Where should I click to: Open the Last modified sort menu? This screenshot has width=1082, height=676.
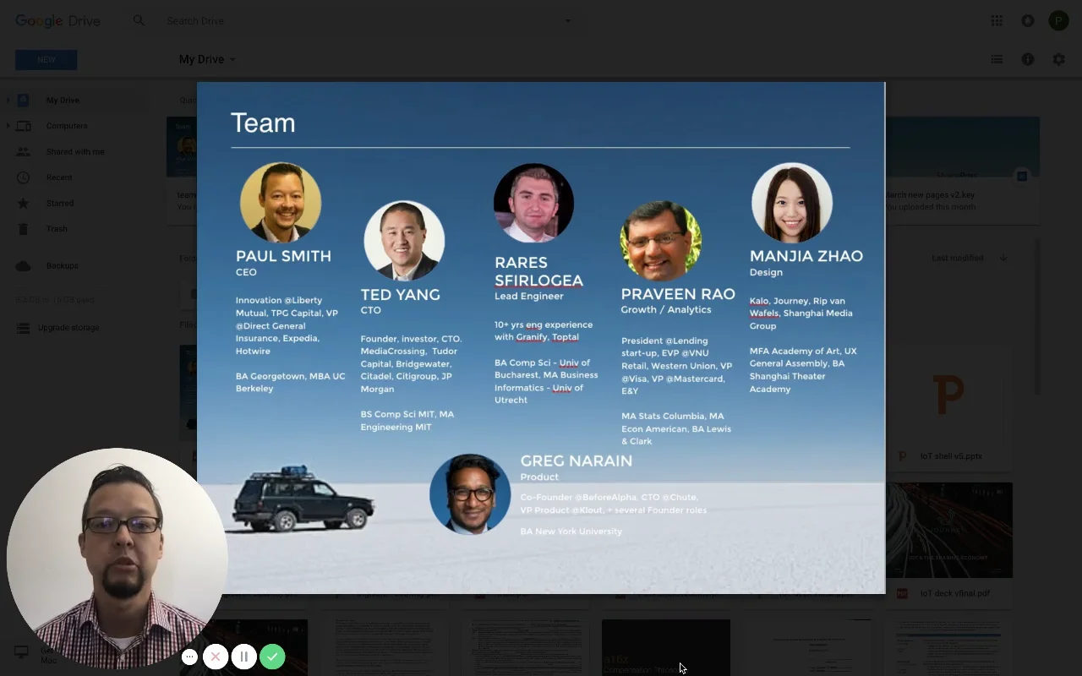tap(957, 258)
